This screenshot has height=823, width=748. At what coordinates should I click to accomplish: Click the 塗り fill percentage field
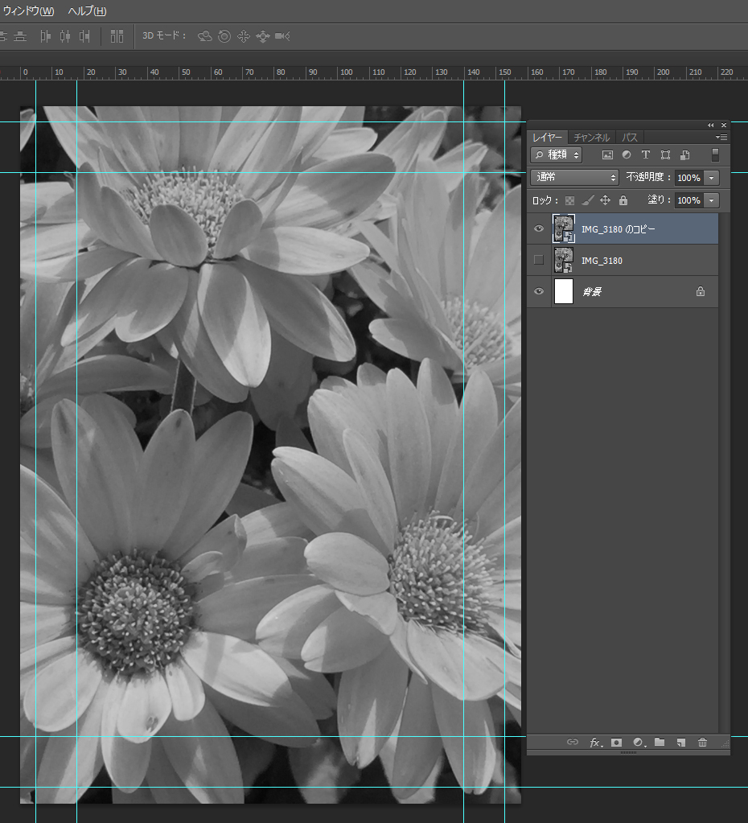tap(688, 200)
